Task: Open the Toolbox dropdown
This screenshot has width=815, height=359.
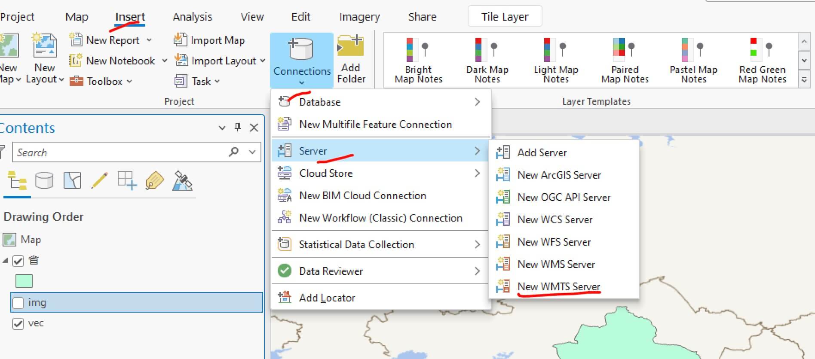Action: click(129, 82)
